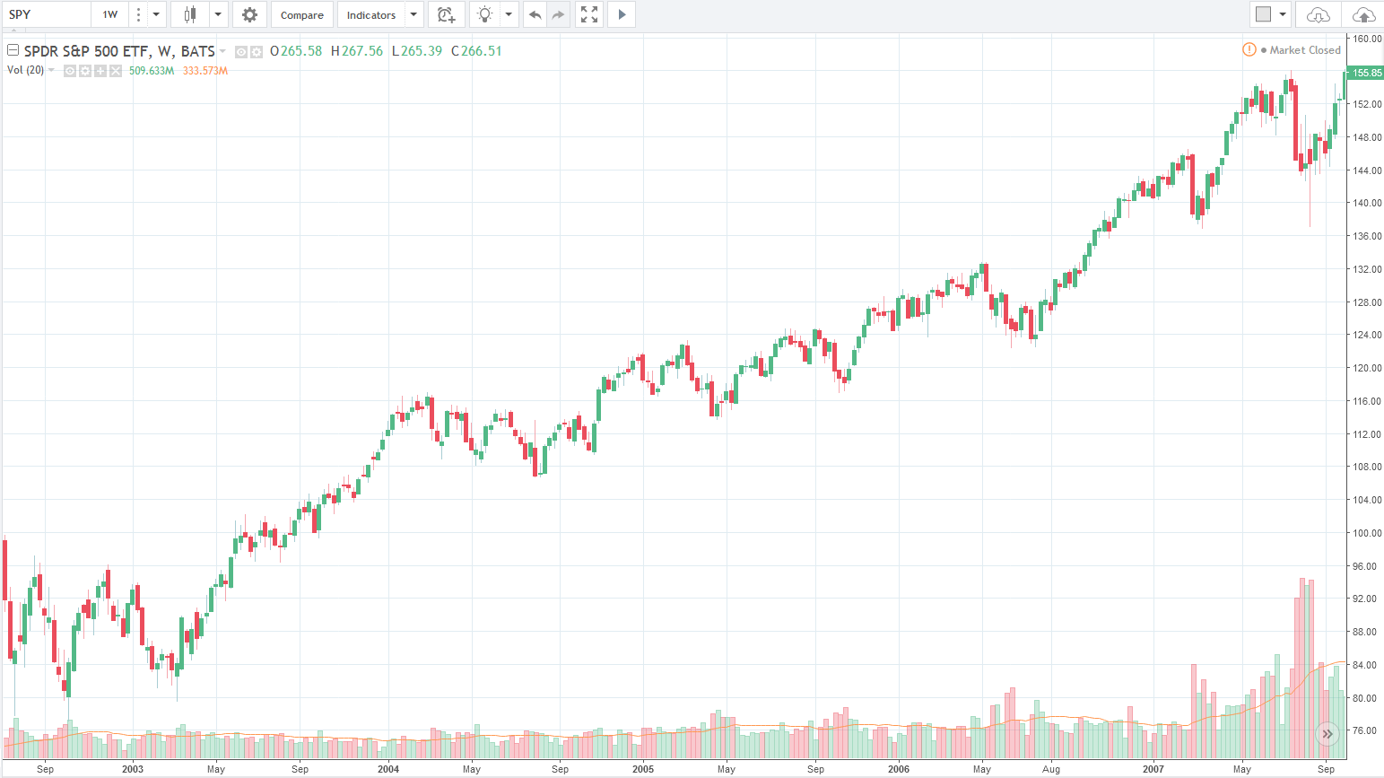This screenshot has height=778, width=1384.
Task: Expand the Indicators dropdown arrow
Action: click(413, 14)
